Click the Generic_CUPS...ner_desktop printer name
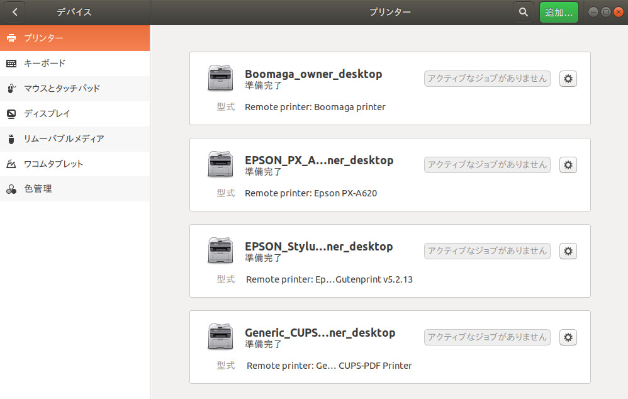628x399 pixels. pos(320,332)
